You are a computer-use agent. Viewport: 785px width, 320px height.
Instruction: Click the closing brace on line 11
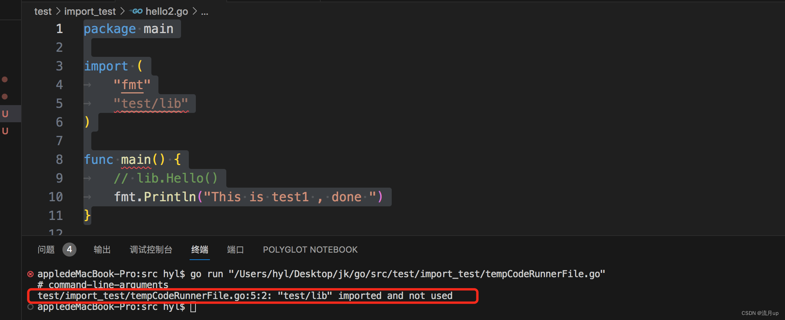[x=87, y=215]
